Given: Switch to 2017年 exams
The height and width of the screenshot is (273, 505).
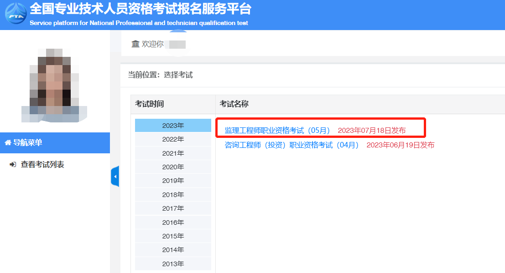Looking at the screenshot, I should [x=173, y=208].
